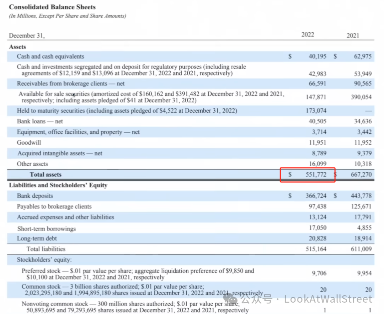Click the 11,952 goodwill value
The height and width of the screenshot is (314, 384).
coord(363,143)
